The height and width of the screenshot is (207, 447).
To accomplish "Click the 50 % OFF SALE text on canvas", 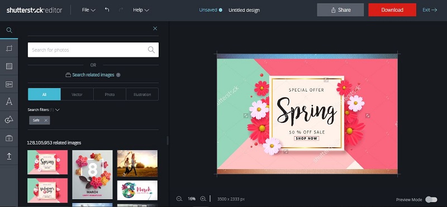I will (307, 132).
